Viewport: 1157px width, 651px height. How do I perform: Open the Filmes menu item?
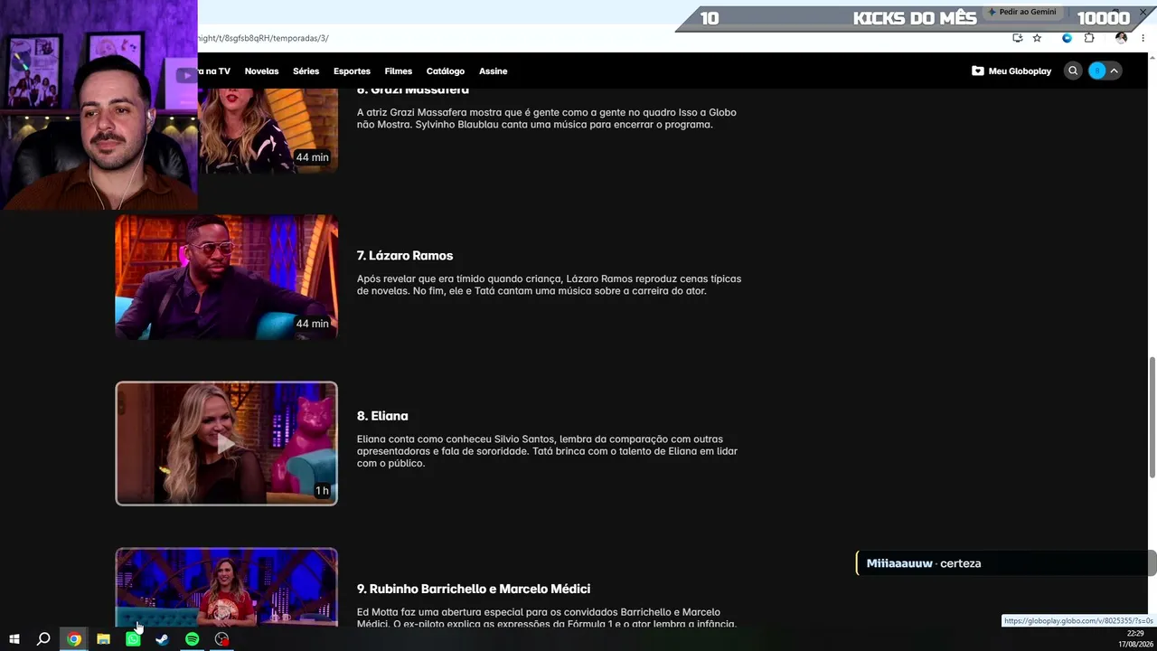[x=399, y=71]
